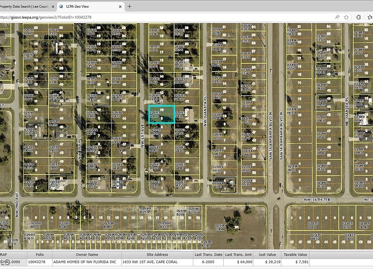
Task: Click the Last Trans. Amt column header
Action: pos(238,255)
